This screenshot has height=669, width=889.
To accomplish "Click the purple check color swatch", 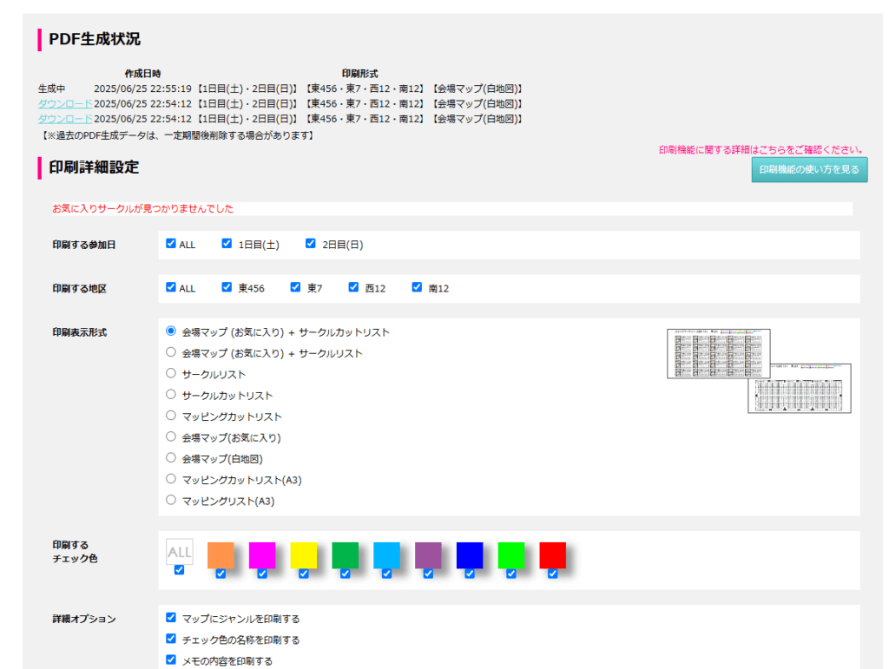I will point(428,555).
